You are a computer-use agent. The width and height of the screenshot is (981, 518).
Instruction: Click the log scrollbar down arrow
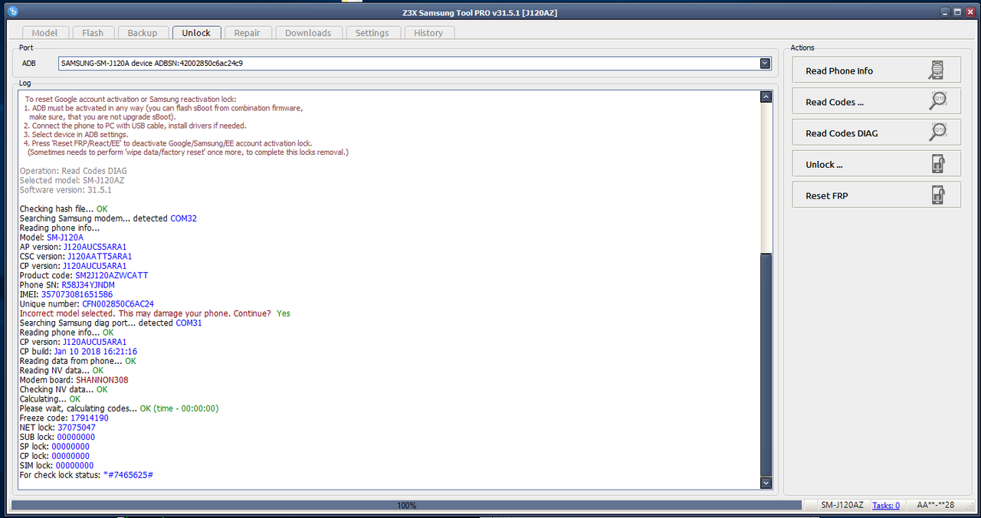(766, 483)
